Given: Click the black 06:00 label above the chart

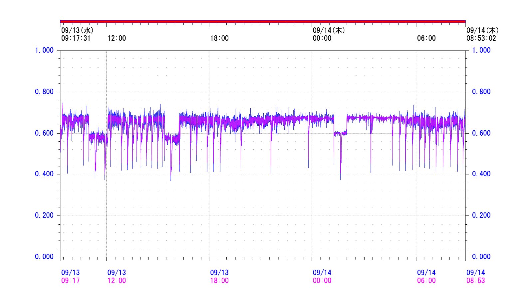Looking at the screenshot, I should coord(426,38).
